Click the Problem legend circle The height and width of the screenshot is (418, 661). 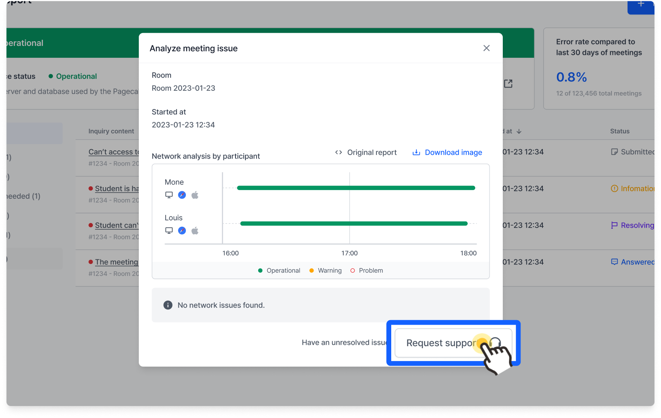point(352,271)
